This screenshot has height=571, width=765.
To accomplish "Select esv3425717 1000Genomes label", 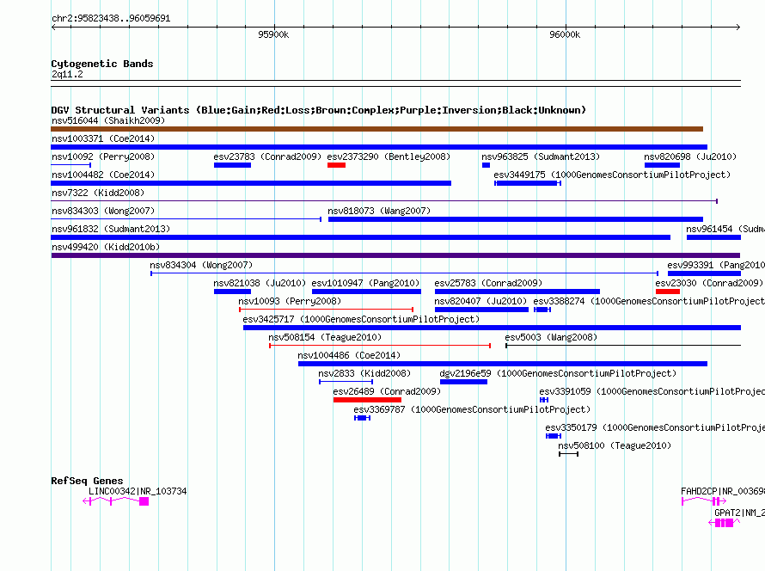I will pos(361,319).
